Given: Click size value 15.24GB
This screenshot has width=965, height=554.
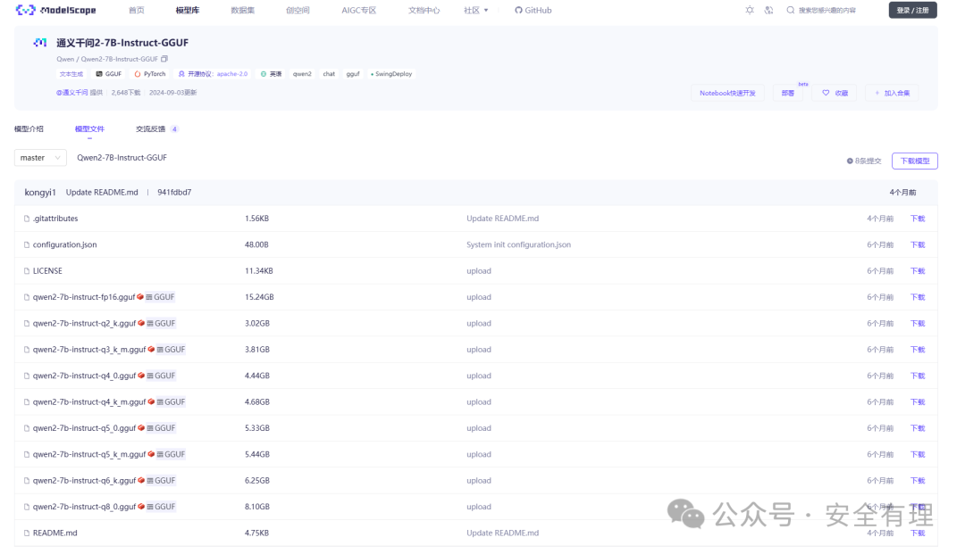Looking at the screenshot, I should (259, 297).
